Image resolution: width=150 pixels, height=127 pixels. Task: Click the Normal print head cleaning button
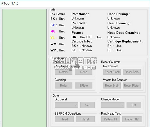click(64, 72)
